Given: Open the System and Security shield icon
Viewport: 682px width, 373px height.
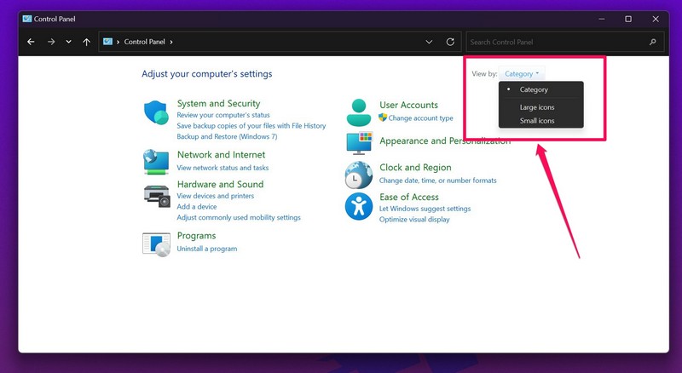Looking at the screenshot, I should [x=156, y=112].
